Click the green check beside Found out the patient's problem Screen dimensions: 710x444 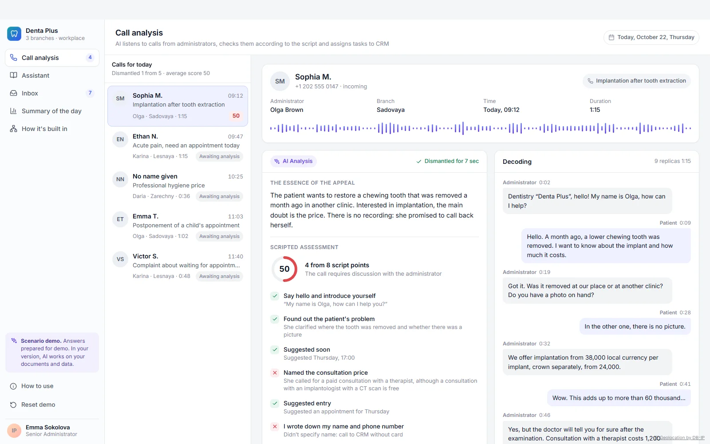tap(275, 319)
